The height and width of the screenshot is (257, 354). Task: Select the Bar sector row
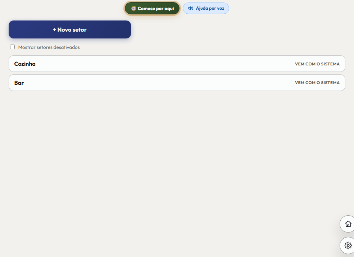[177, 83]
